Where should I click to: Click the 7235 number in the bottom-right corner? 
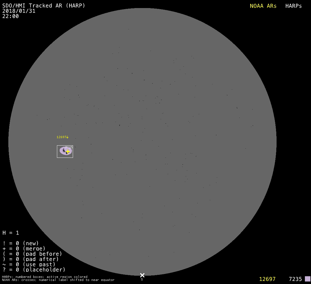[x=295, y=279]
